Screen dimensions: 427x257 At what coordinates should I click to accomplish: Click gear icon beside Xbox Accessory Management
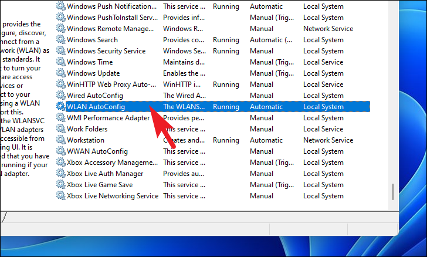61,163
